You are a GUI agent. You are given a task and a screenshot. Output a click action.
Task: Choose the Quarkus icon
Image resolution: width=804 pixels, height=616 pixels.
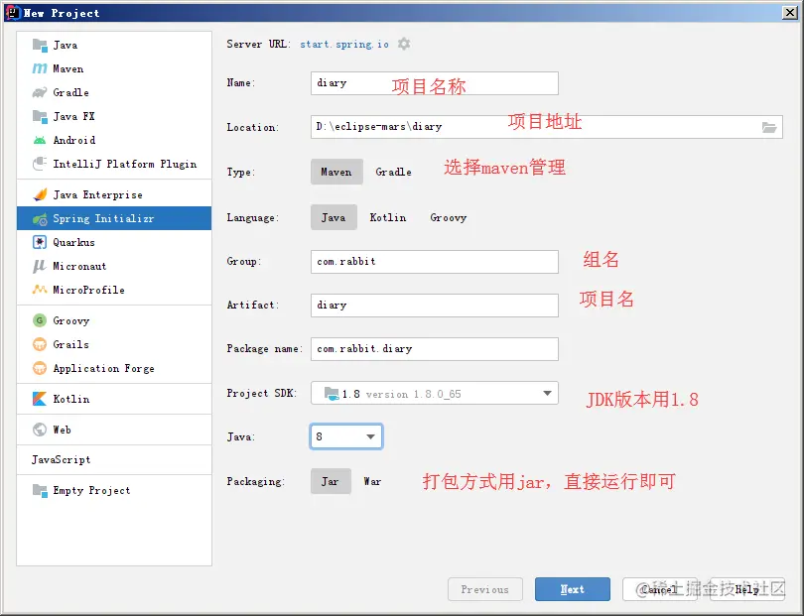40,242
